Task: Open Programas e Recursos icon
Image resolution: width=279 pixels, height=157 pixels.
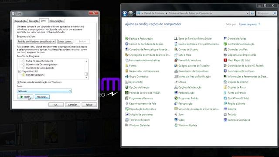Action: click(127, 98)
